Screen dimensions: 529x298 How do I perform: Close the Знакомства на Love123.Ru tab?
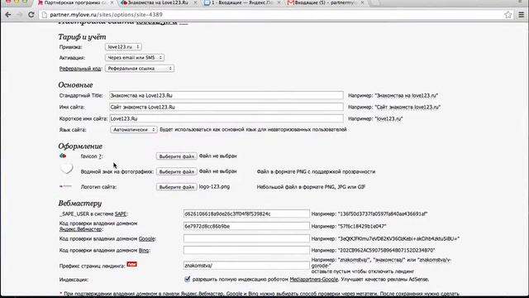tap(195, 2)
